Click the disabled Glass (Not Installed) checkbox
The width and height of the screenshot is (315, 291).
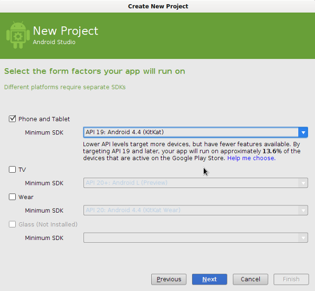click(12, 224)
